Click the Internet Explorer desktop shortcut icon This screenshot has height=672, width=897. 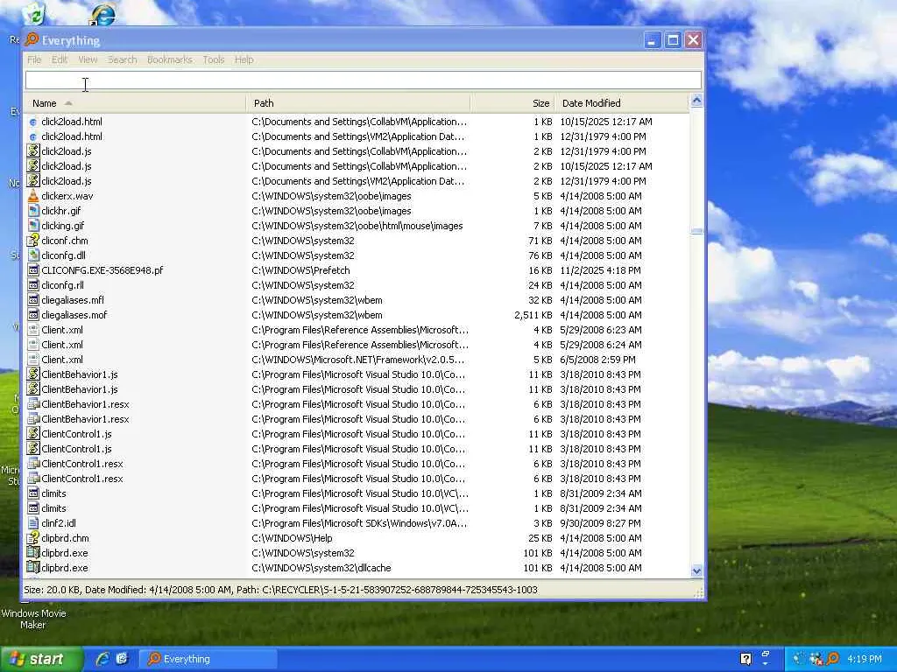pos(102,15)
